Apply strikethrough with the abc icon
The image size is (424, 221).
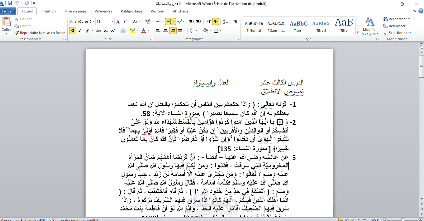click(98, 31)
